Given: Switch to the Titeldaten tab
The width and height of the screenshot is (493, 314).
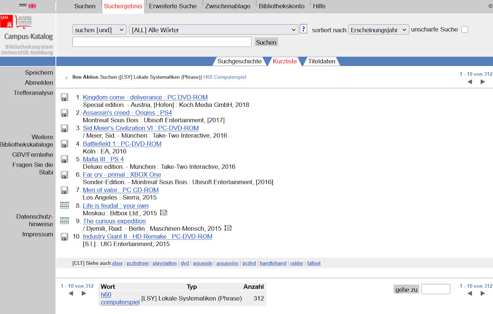Looking at the screenshot, I should 322,61.
